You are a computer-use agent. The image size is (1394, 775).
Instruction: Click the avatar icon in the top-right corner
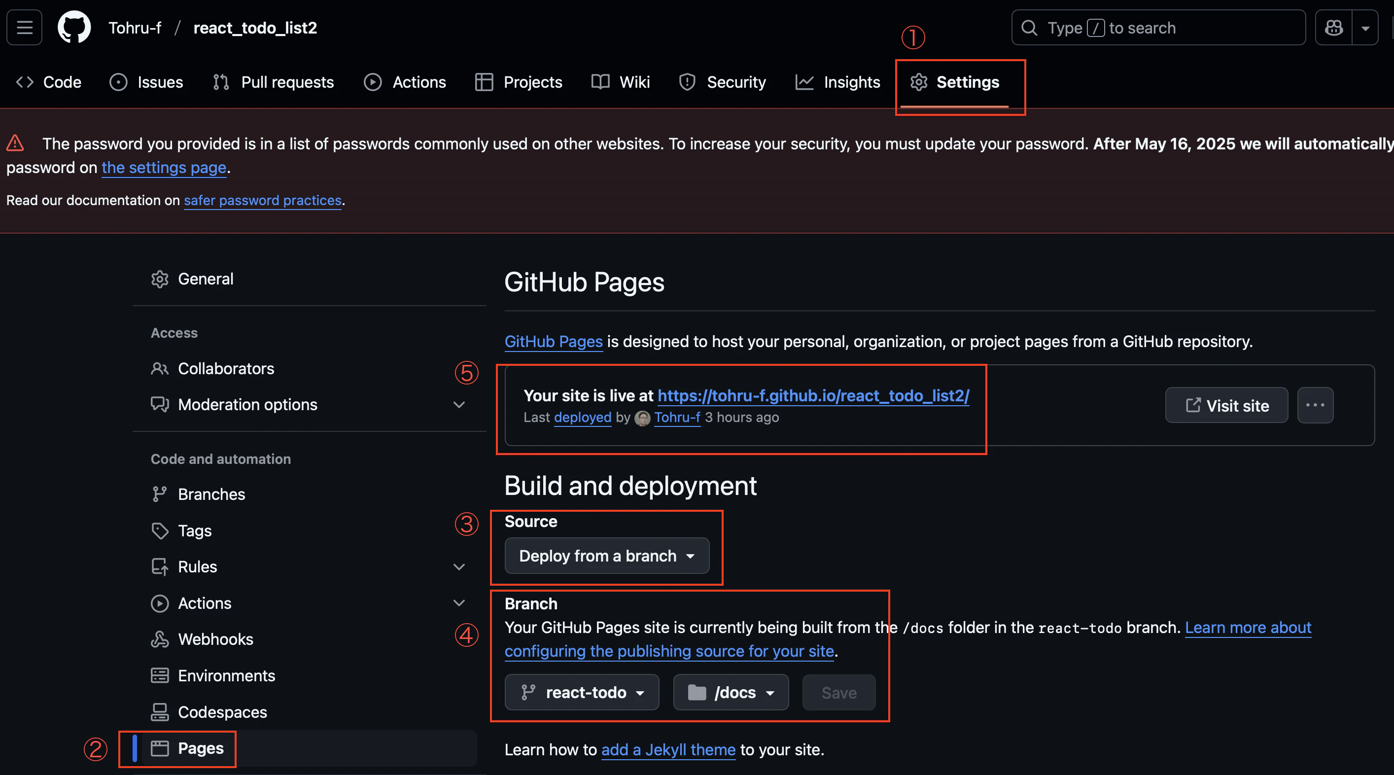click(x=1333, y=27)
